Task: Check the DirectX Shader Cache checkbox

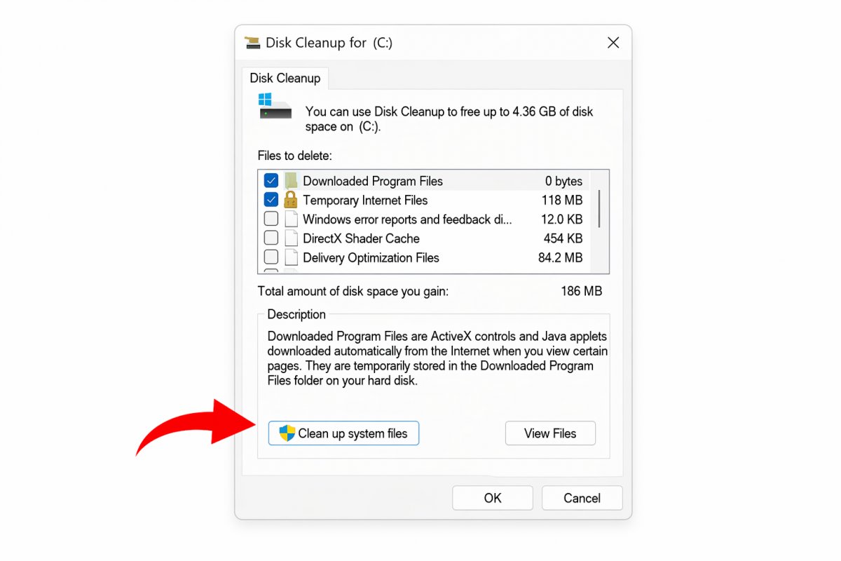Action: pyautogui.click(x=271, y=238)
